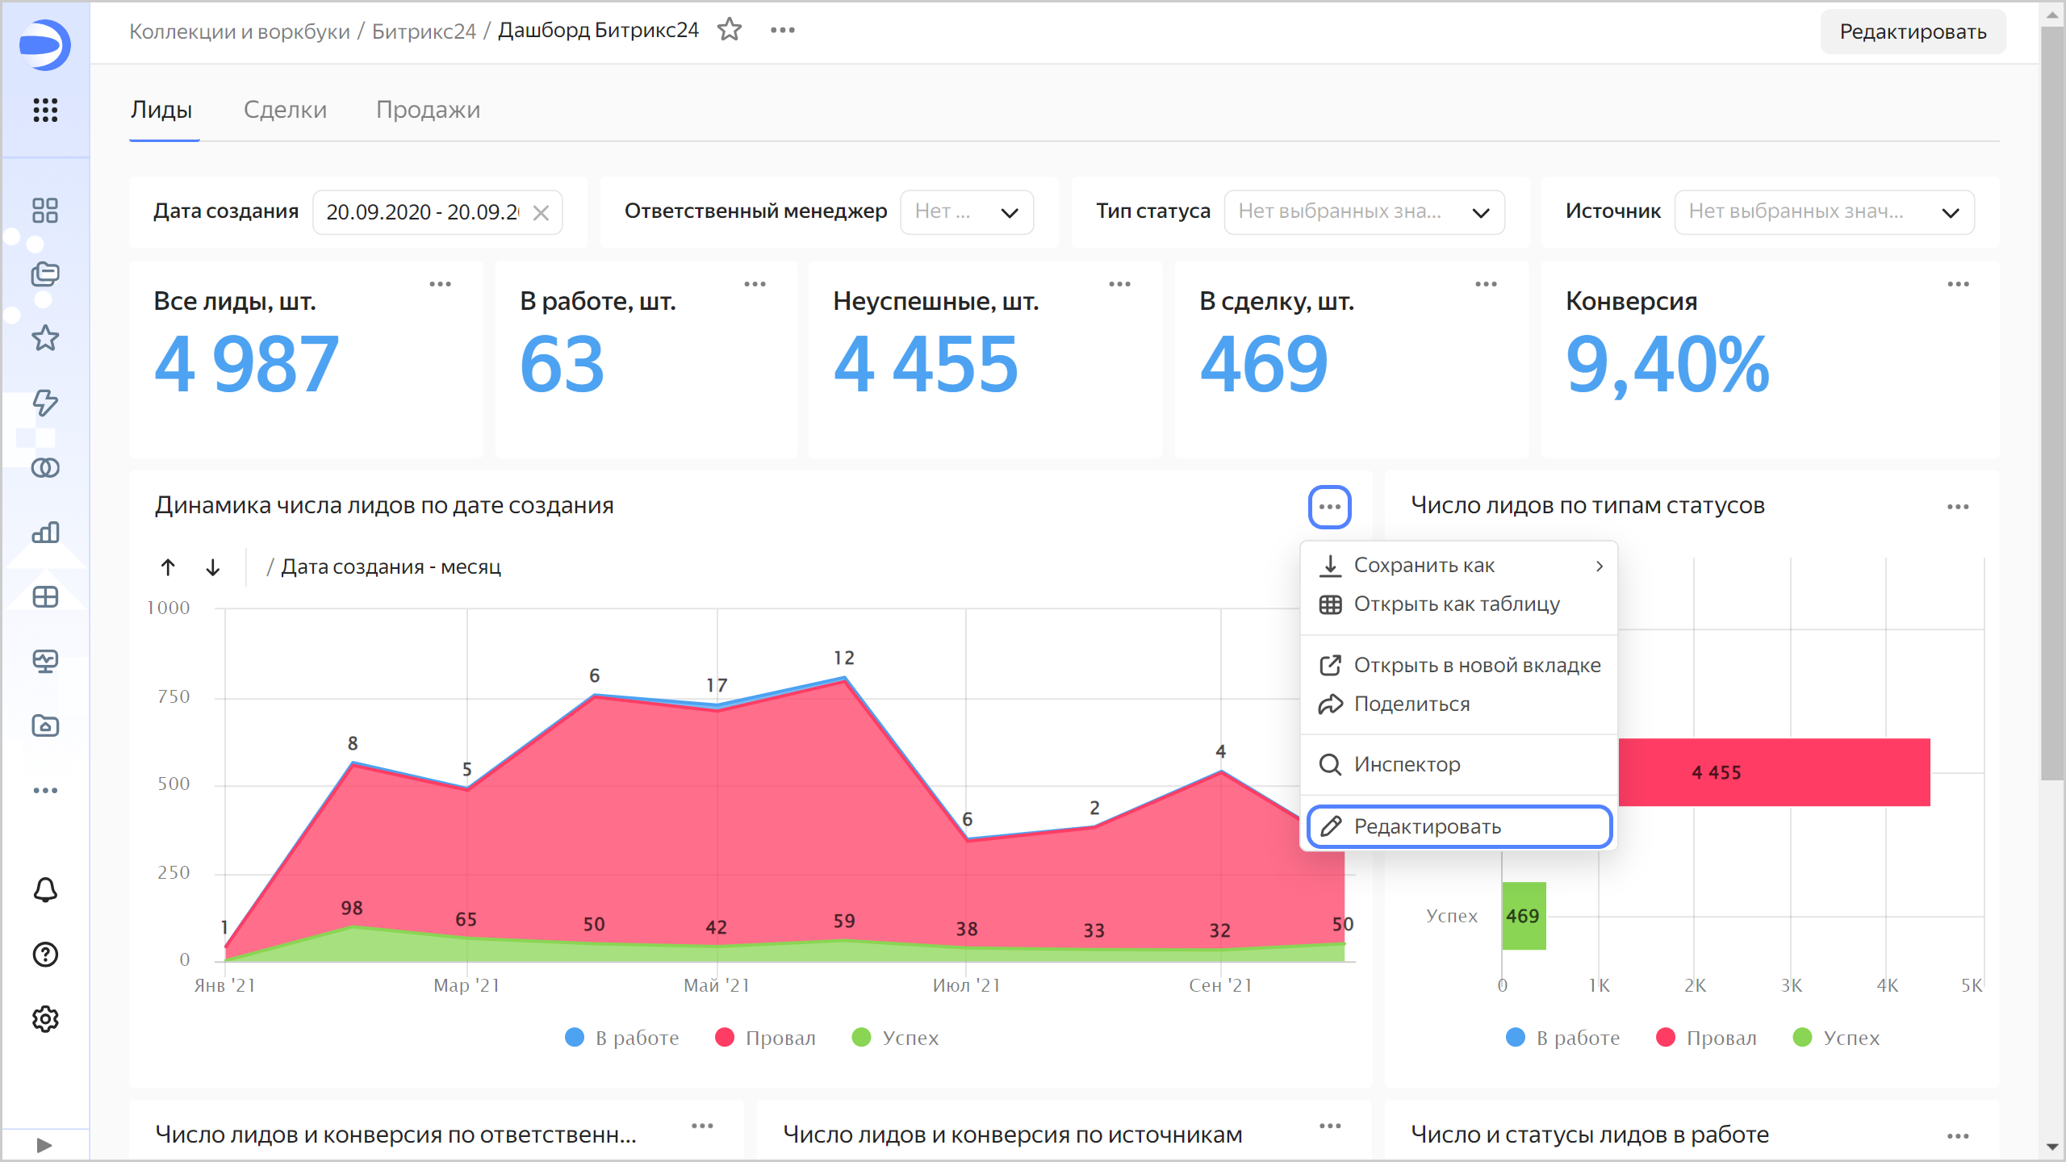
Task: Open notifications bell in sidebar
Action: tap(45, 890)
